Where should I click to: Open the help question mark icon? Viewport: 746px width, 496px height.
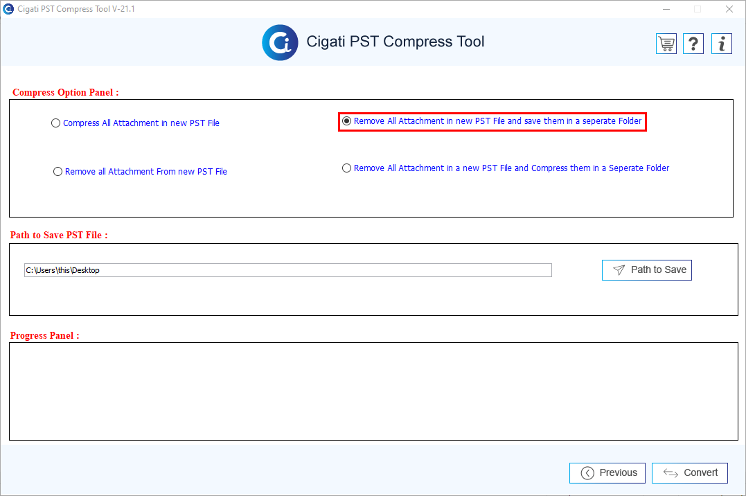(693, 44)
